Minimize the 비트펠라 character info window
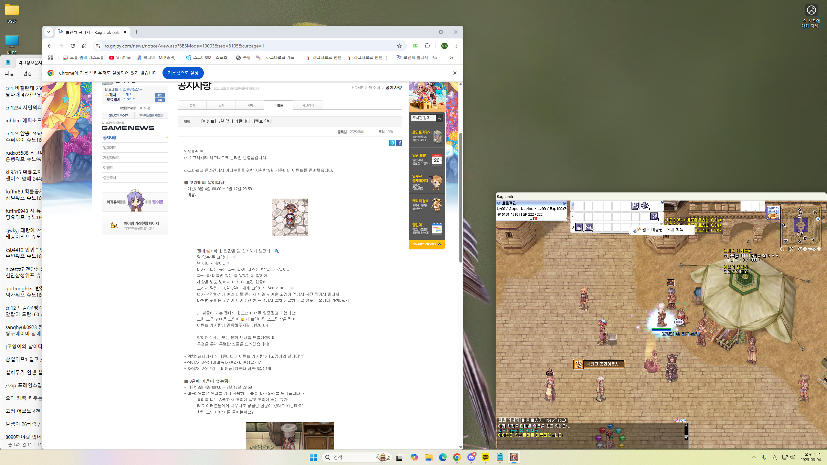 point(564,203)
